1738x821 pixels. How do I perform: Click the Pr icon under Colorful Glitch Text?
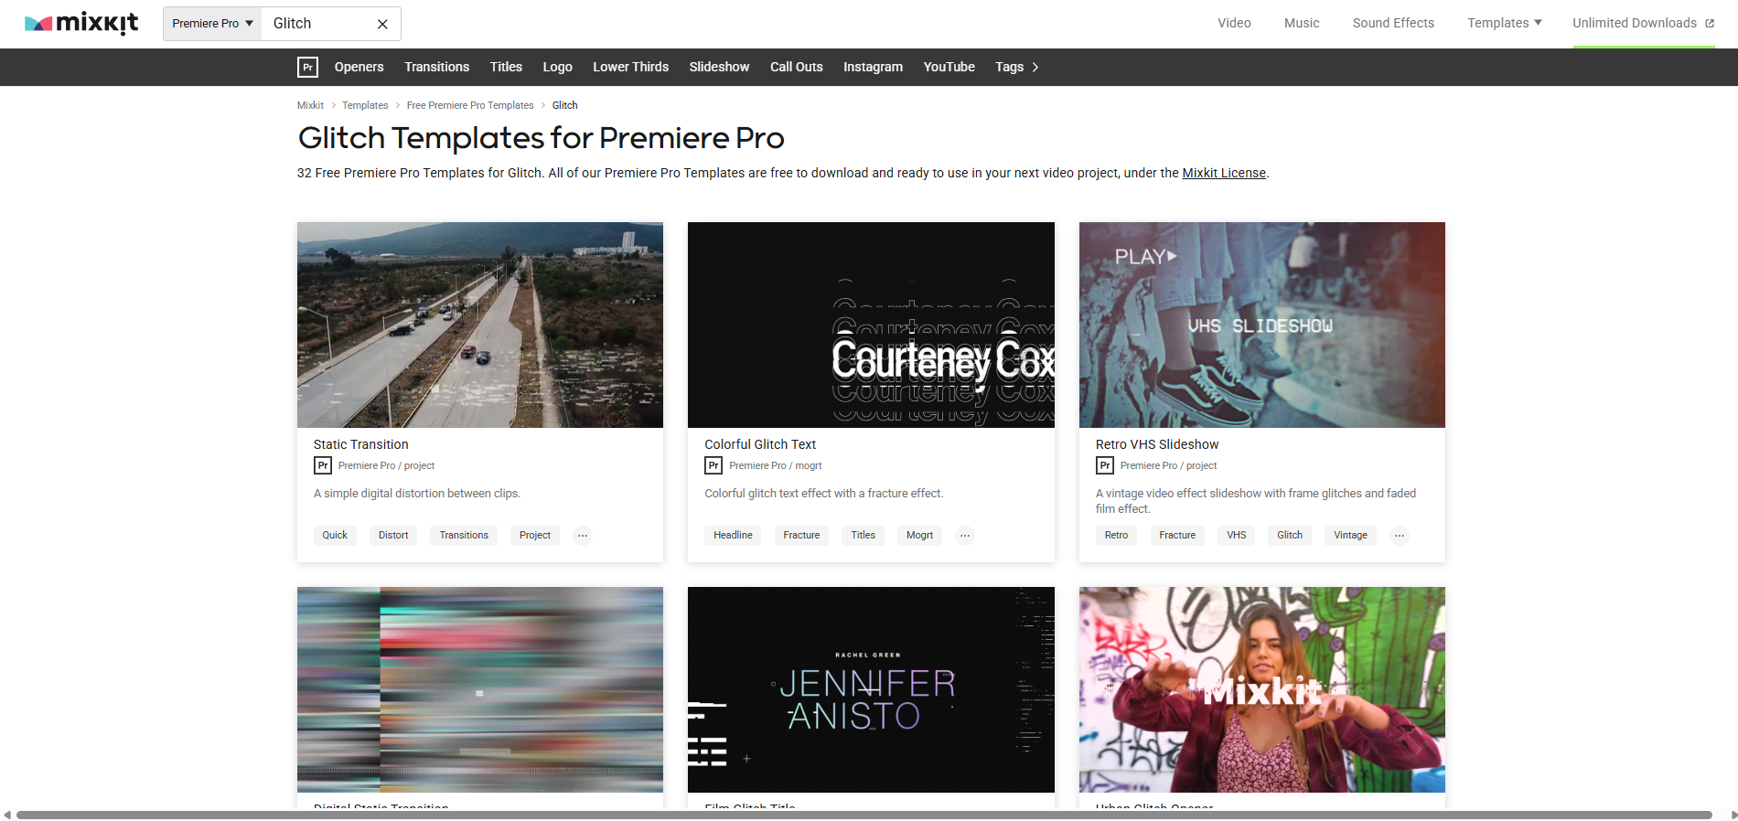click(x=713, y=465)
